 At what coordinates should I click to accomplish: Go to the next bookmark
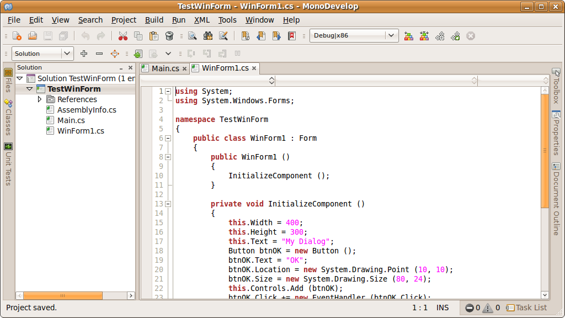coord(276,36)
